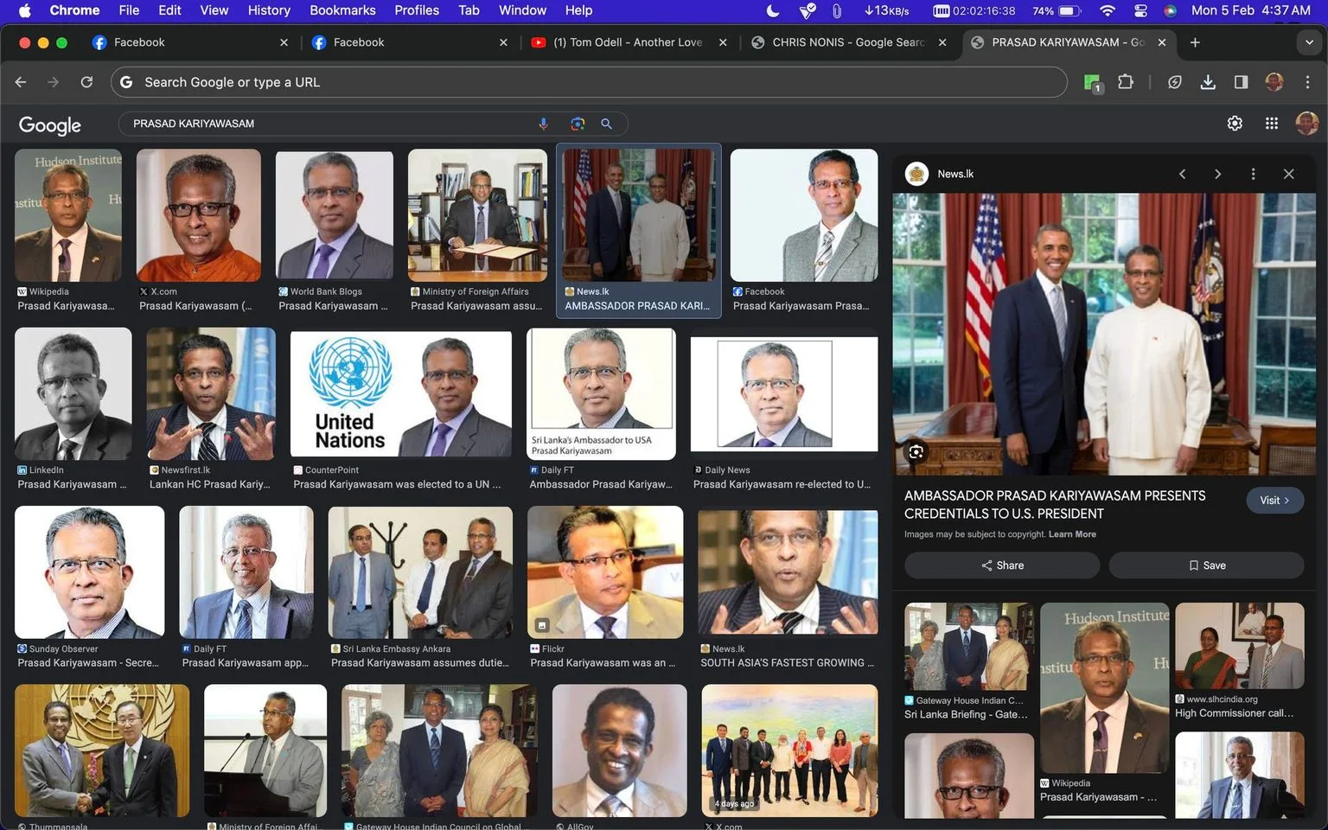Open macOS Control Center toggles
The height and width of the screenshot is (830, 1328).
pyautogui.click(x=1140, y=10)
